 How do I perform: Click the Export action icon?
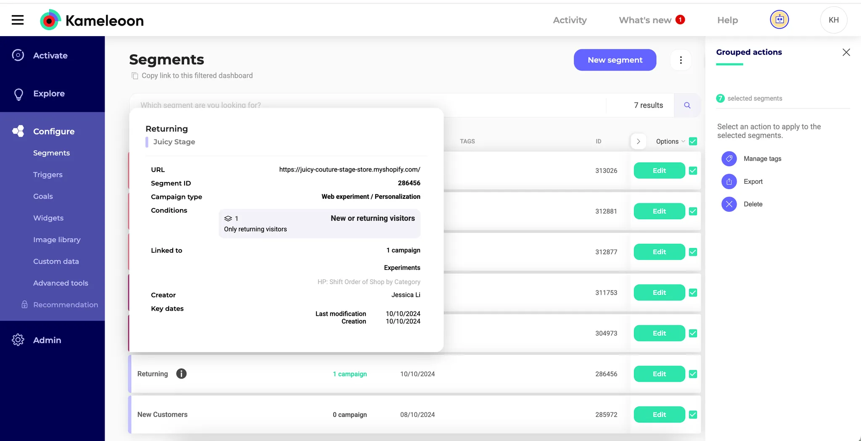coord(729,182)
